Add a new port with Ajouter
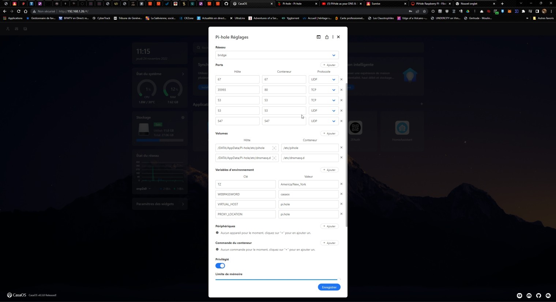This screenshot has height=302, width=556. (x=329, y=65)
